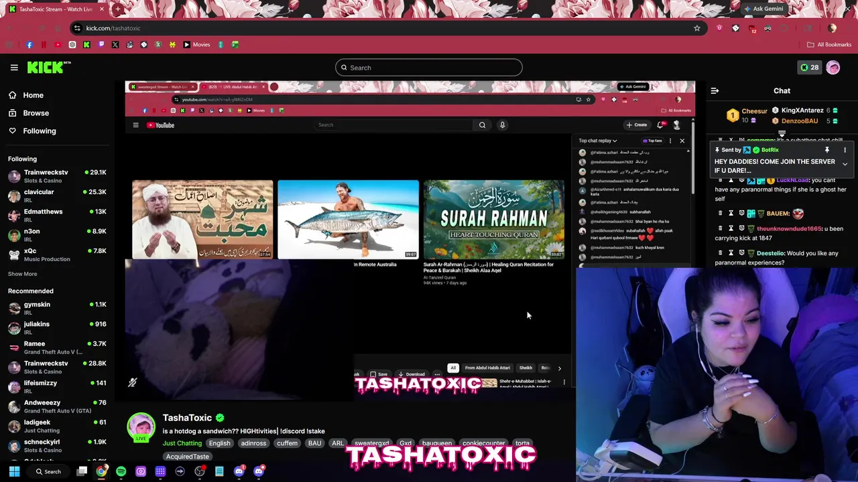Open the Kick bookmark icon
Viewport: 858px width, 482px height.
coord(86,45)
